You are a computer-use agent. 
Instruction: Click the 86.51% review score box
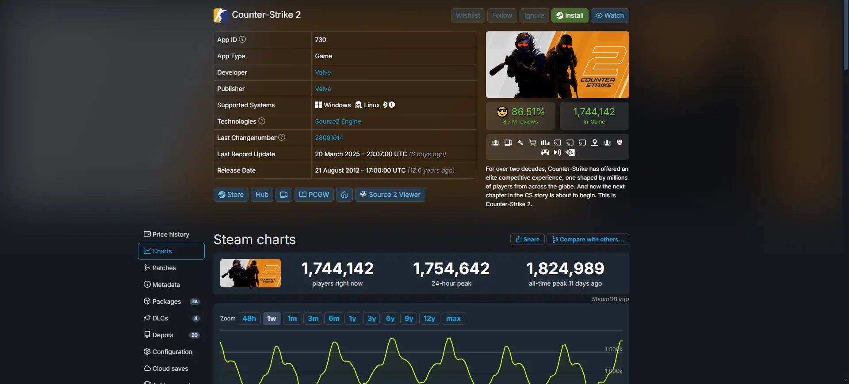[x=520, y=116]
